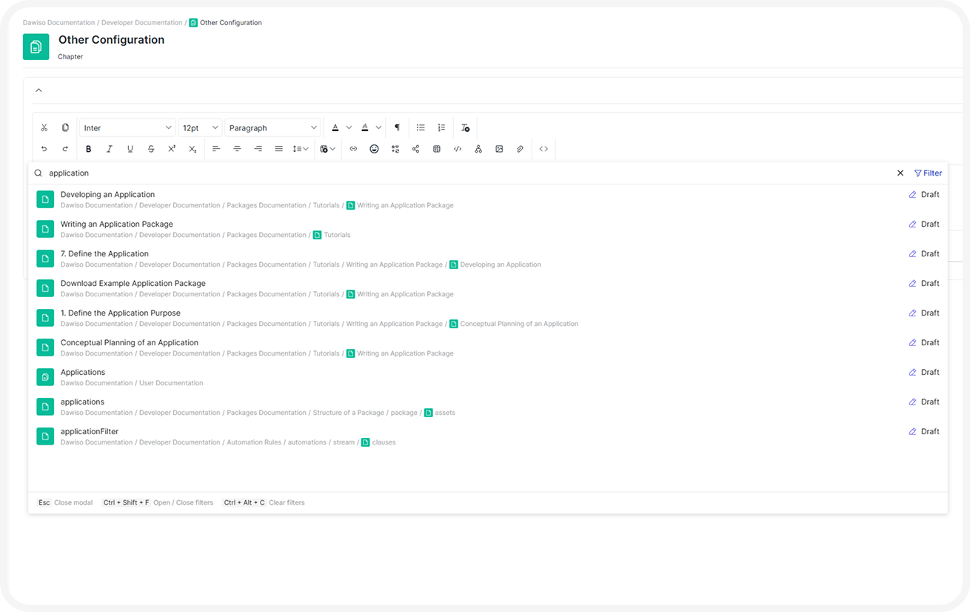Image resolution: width=970 pixels, height=612 pixels.
Task: Insert a table using the table icon
Action: [x=436, y=149]
